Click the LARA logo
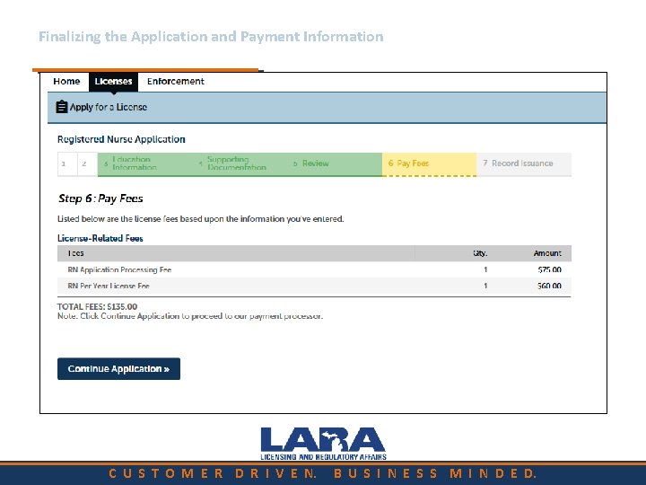 323,444
